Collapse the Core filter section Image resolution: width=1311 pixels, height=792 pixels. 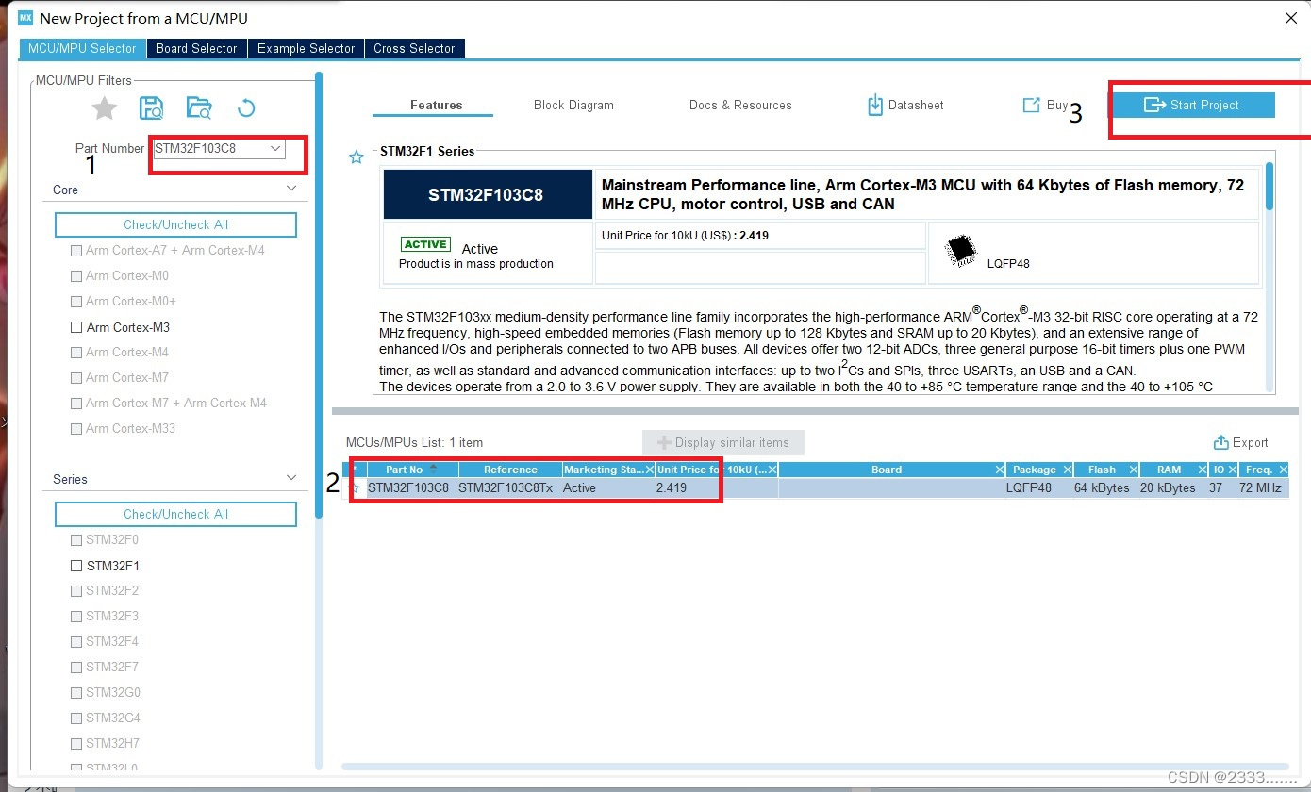pyautogui.click(x=291, y=189)
